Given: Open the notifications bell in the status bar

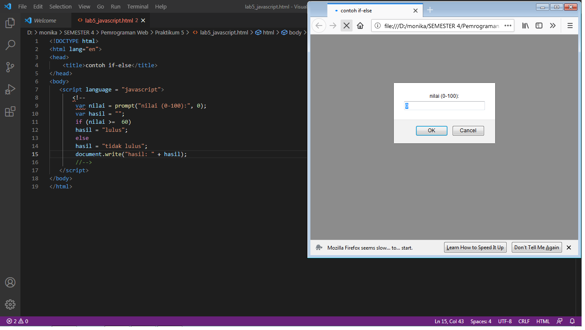Looking at the screenshot, I should [573, 321].
